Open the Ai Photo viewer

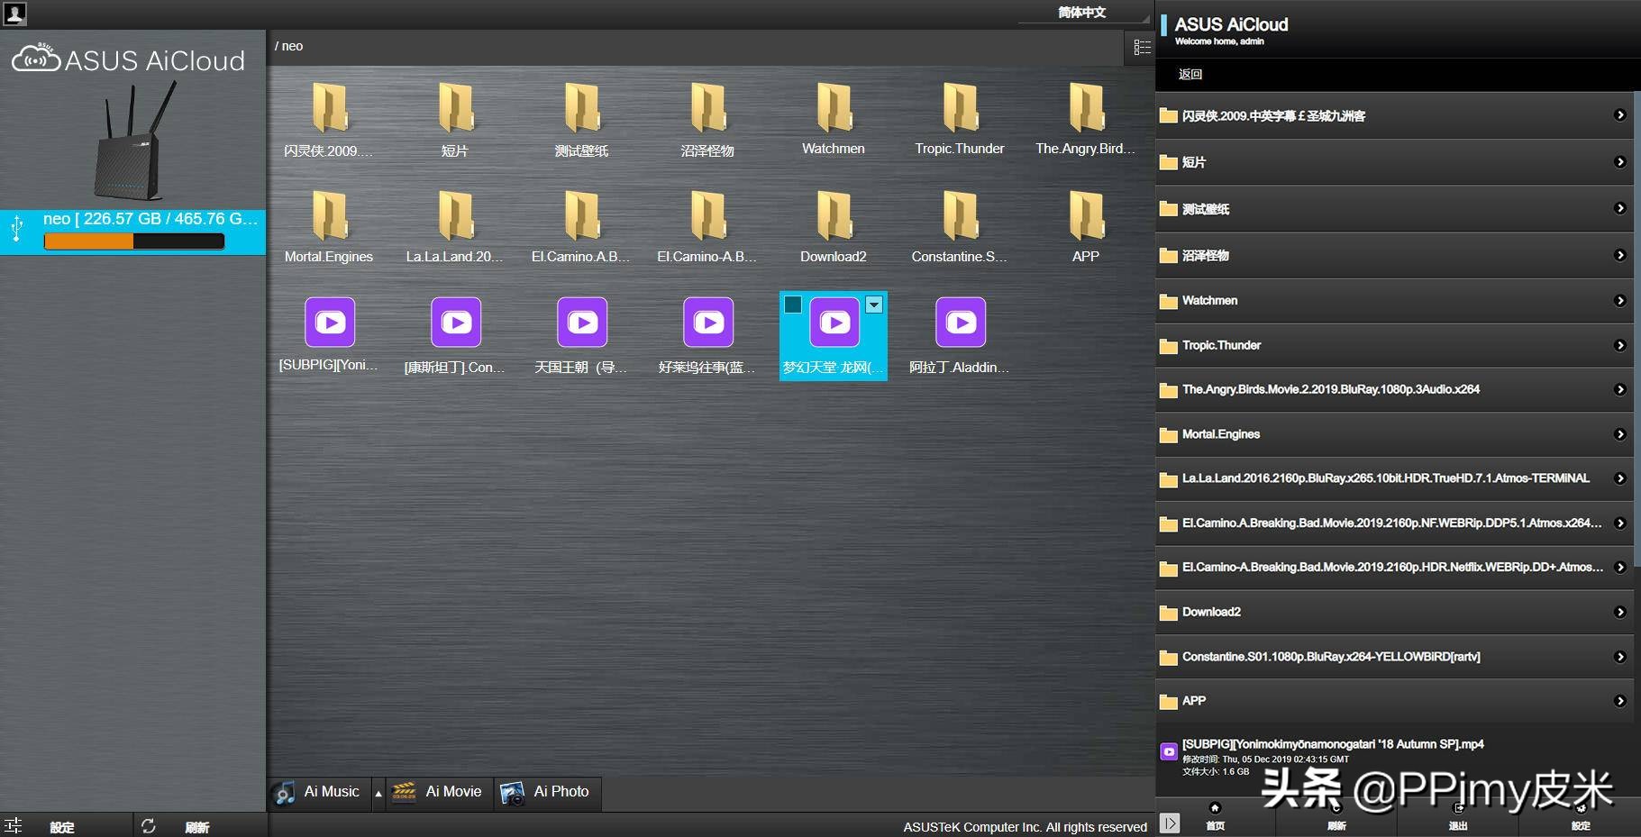click(x=548, y=792)
